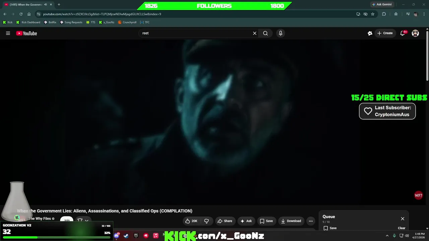The width and height of the screenshot is (429, 241).
Task: Clear the queue
Action: pos(402,228)
